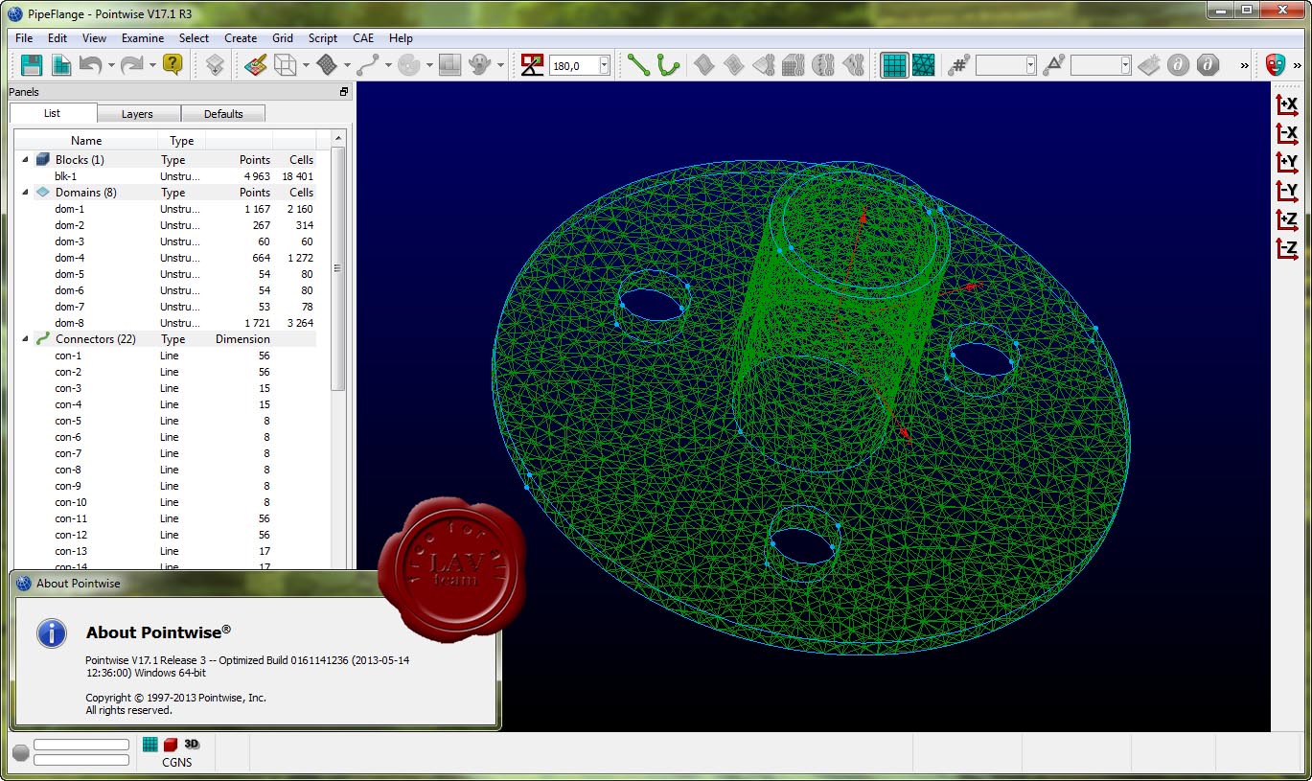
Task: Click the 180,0 angle input field
Action: [x=573, y=65]
